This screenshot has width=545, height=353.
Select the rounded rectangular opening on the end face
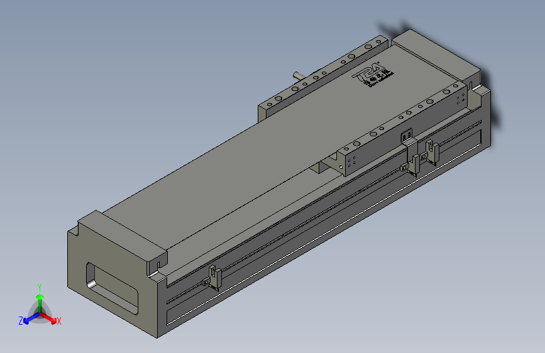click(112, 288)
